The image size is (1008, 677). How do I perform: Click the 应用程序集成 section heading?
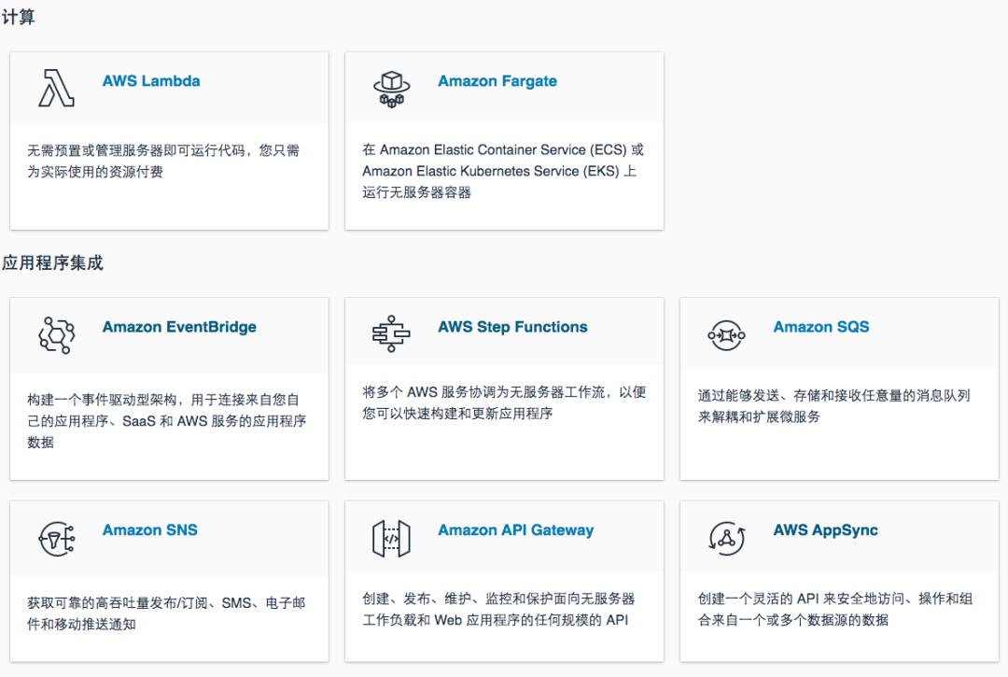coord(52,263)
